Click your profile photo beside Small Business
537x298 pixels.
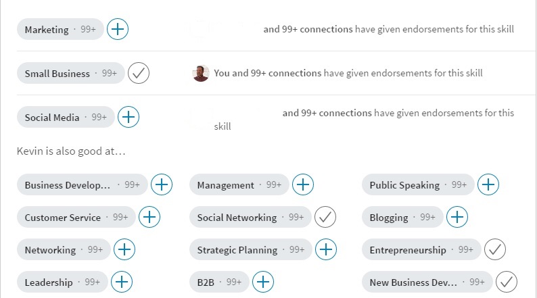click(201, 73)
